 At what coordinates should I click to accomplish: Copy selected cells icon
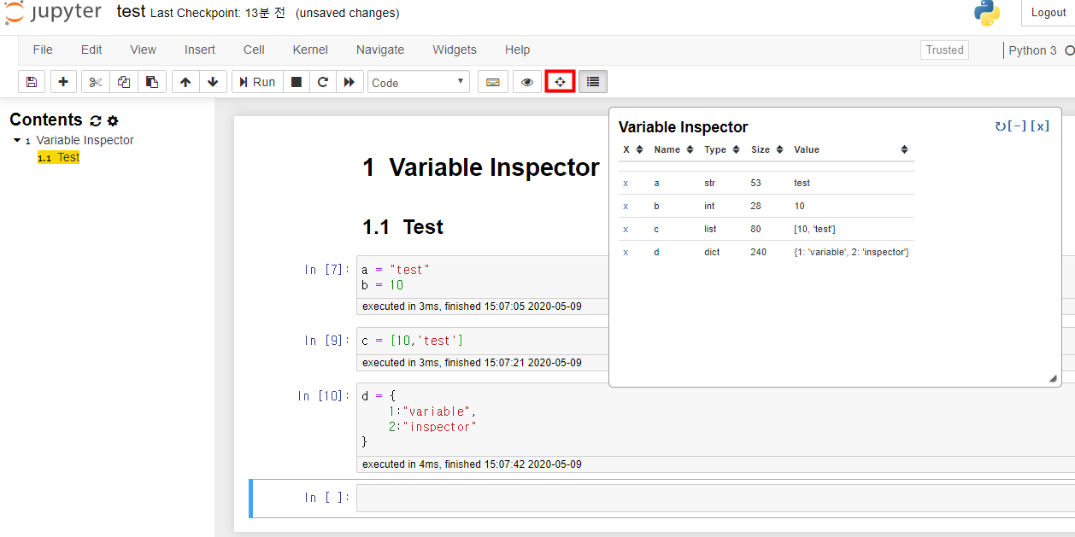coord(124,82)
